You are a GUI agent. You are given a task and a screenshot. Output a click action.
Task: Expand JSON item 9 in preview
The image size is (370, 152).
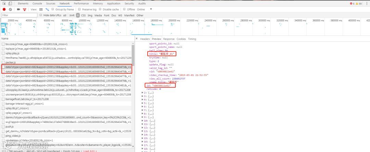(143, 117)
